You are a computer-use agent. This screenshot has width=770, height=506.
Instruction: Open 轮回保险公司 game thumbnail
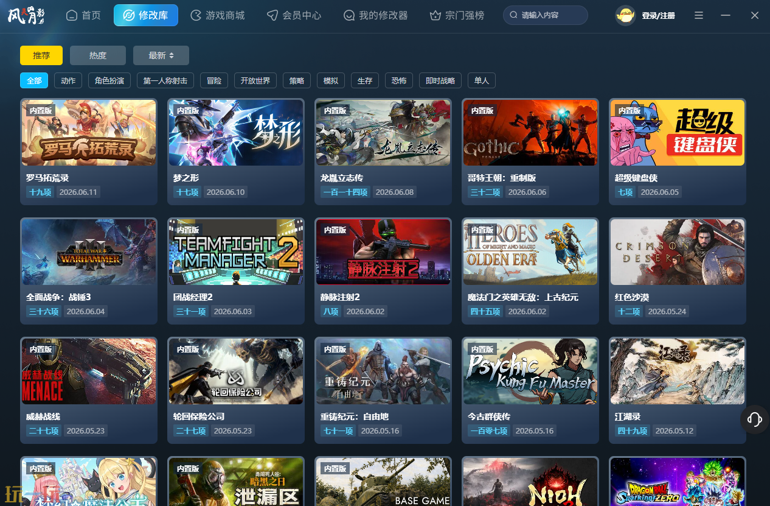236,371
